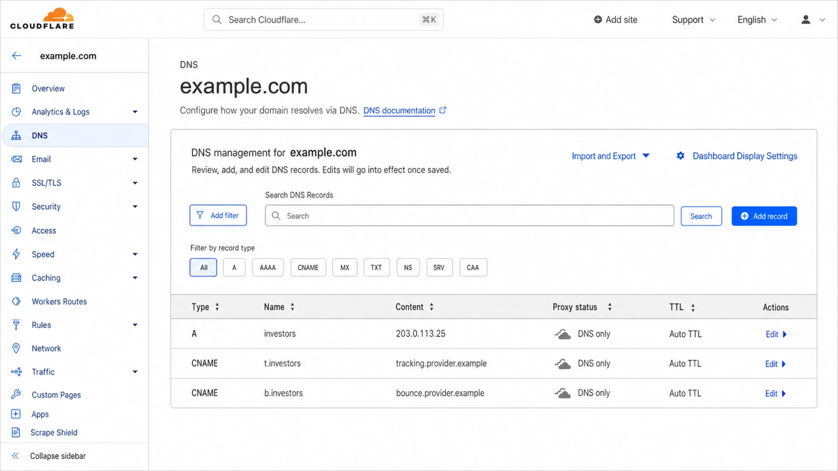
Task: Click into the Search DNS Records field
Action: (x=470, y=215)
